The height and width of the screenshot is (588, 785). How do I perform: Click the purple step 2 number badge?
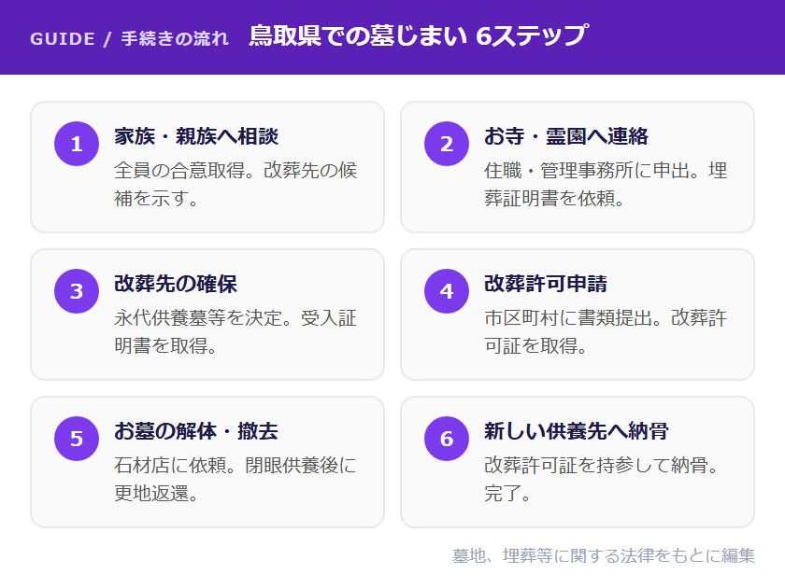pyautogui.click(x=447, y=144)
